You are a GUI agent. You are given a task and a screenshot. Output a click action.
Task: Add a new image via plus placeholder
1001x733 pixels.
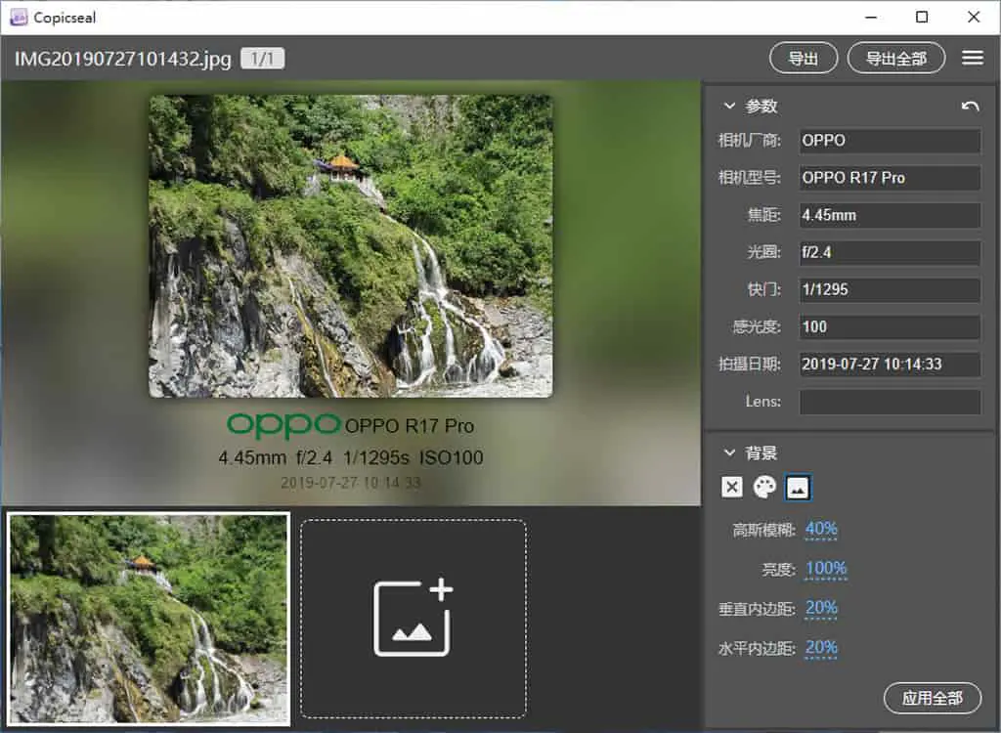pyautogui.click(x=413, y=618)
